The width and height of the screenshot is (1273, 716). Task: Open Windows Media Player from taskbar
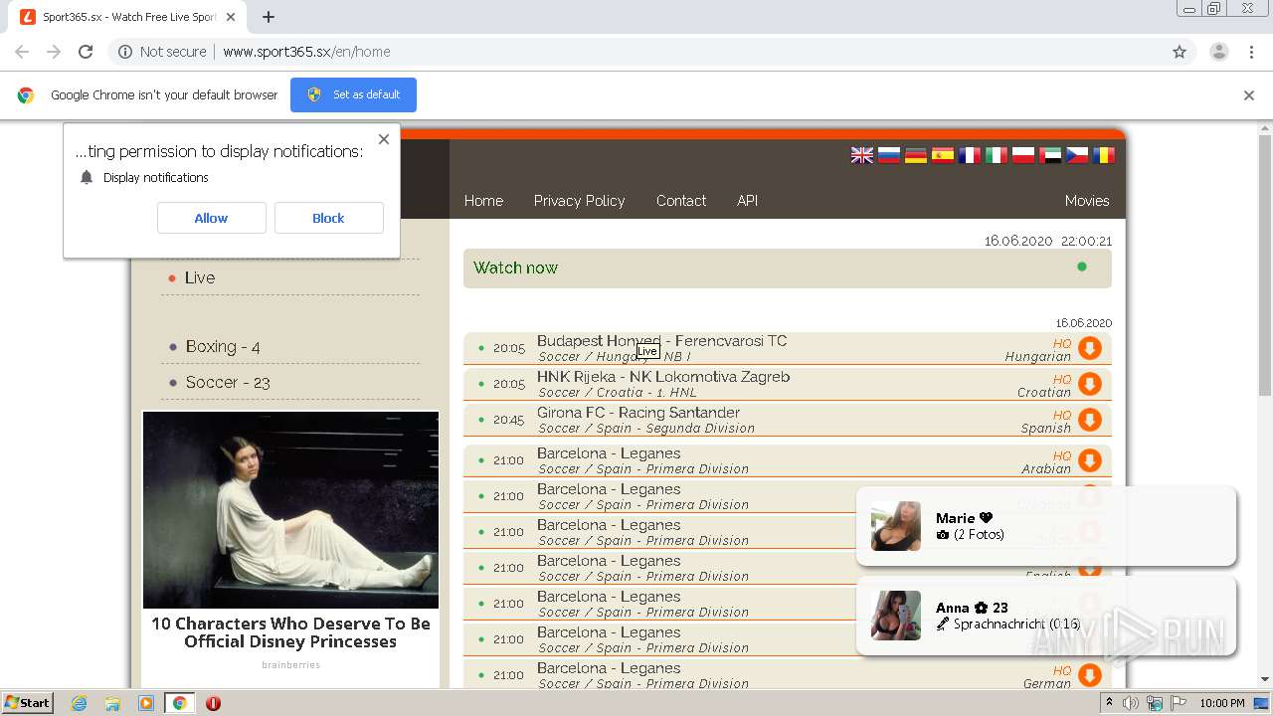tap(146, 703)
